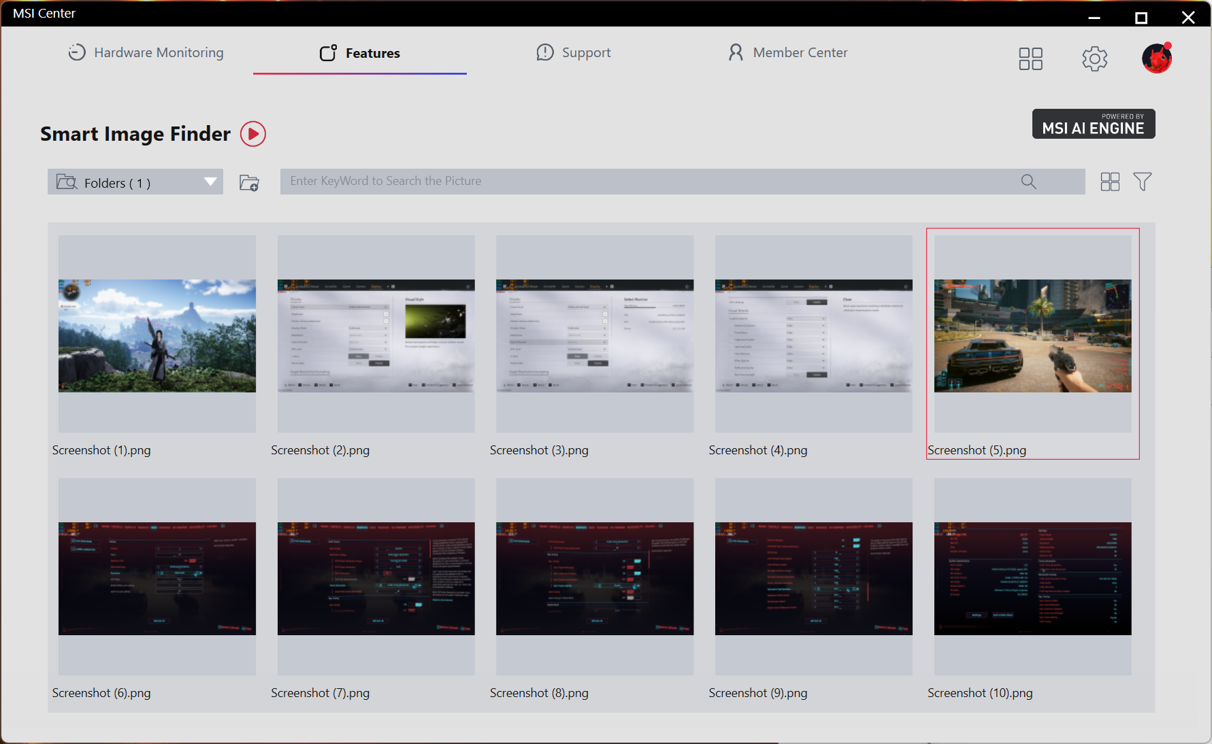Viewport: 1212px width, 744px height.
Task: Select the Features tab
Action: (360, 53)
